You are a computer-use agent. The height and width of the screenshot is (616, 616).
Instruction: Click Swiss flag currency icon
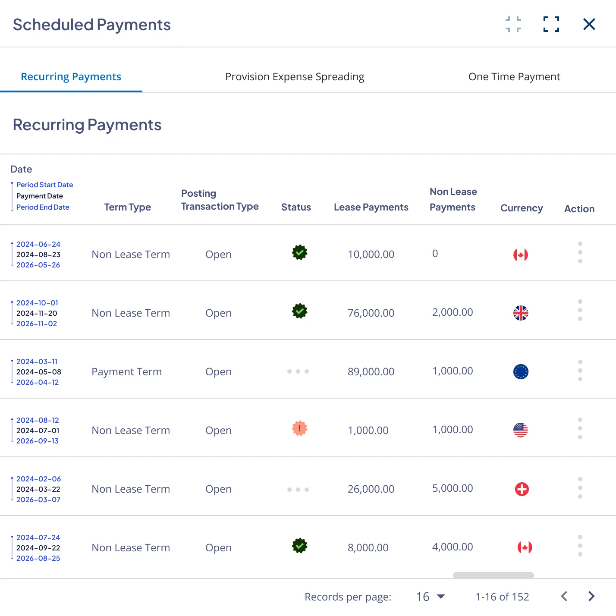coord(522,489)
